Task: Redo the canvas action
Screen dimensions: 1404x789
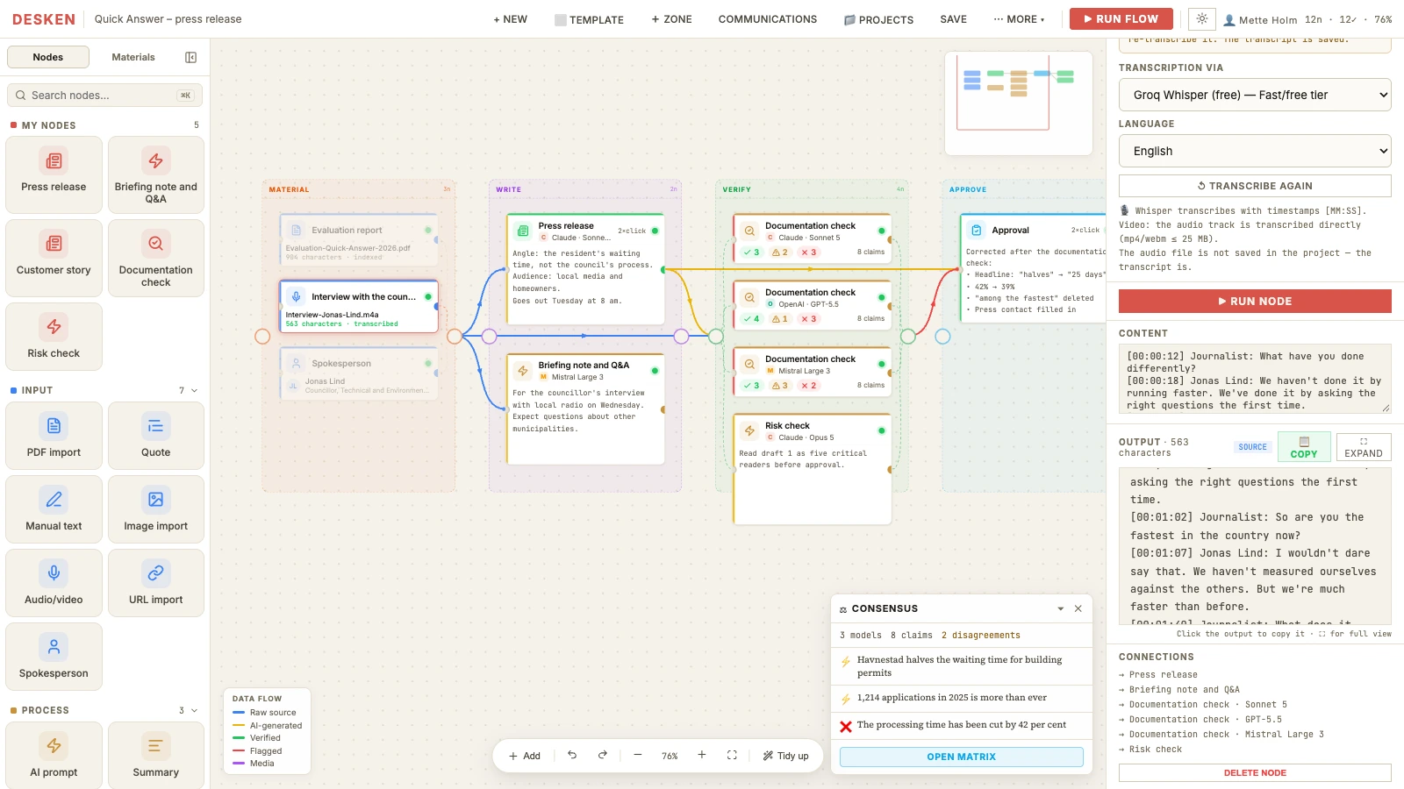Action: pos(603,755)
